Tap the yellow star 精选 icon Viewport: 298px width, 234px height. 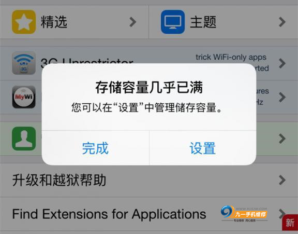(24, 22)
